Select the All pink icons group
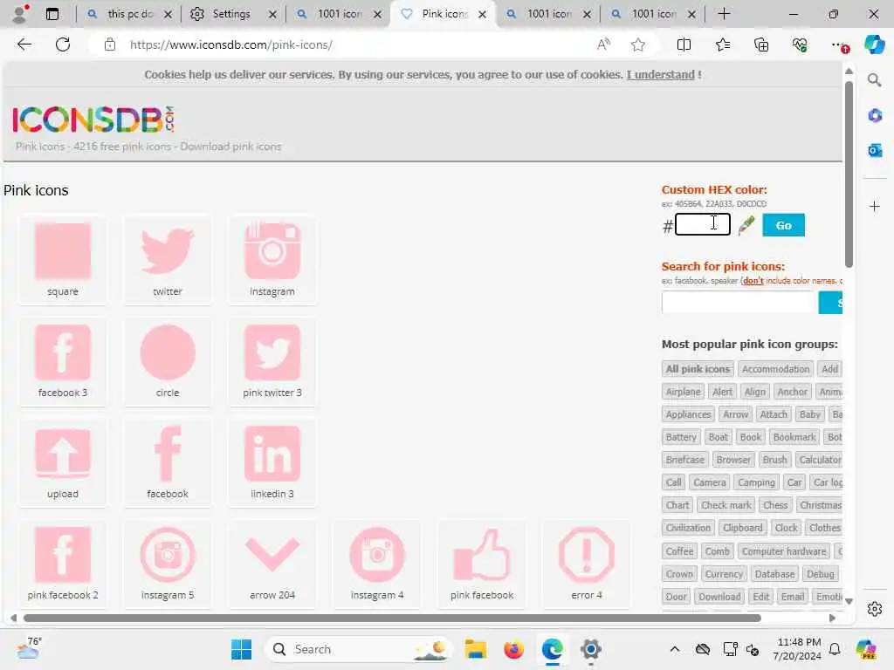Viewport: 894px width, 670px height. pyautogui.click(x=698, y=369)
